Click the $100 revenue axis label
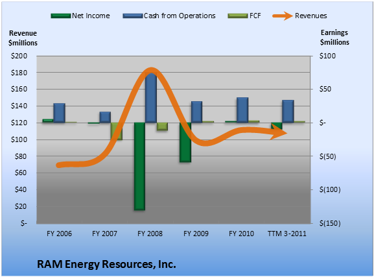This screenshot has width=374, height=277. (19, 139)
